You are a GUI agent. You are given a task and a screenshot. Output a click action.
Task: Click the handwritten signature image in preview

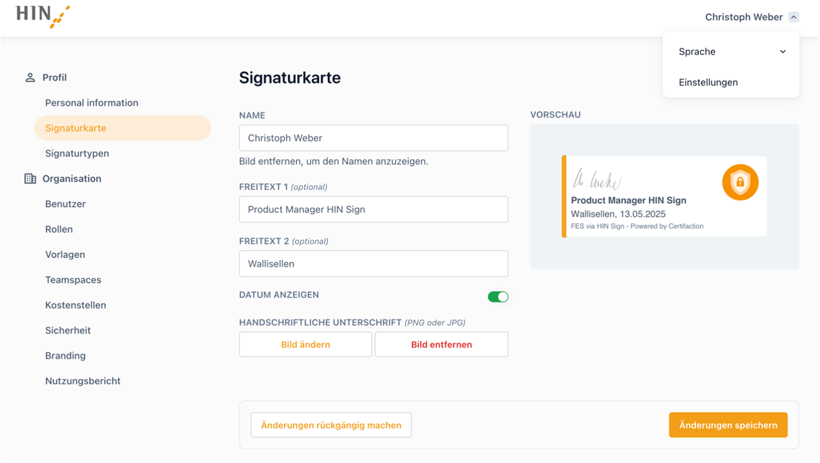597,179
